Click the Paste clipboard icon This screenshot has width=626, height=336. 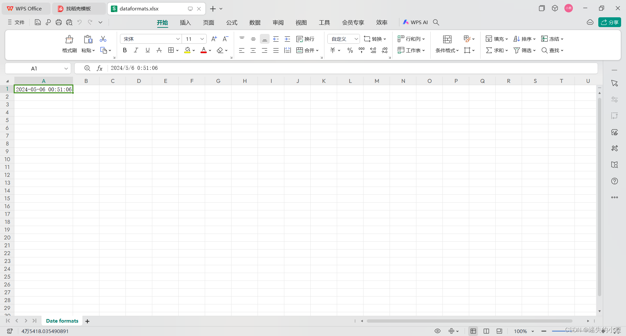[x=88, y=39]
